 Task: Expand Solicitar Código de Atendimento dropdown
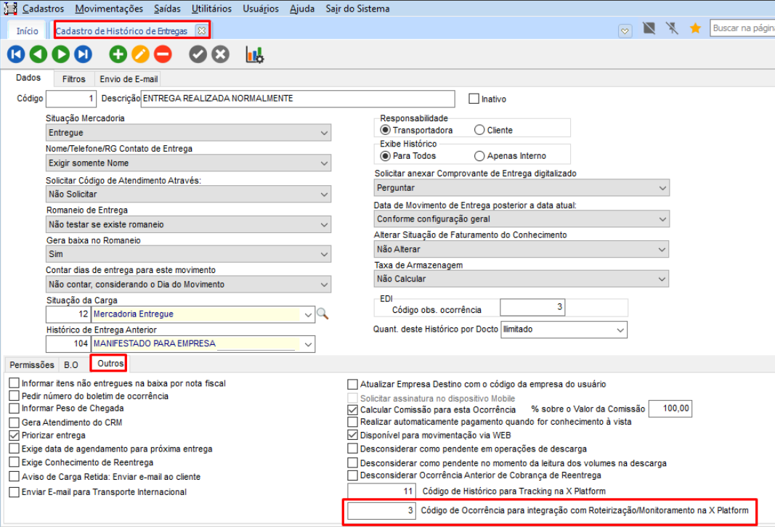pyautogui.click(x=188, y=194)
